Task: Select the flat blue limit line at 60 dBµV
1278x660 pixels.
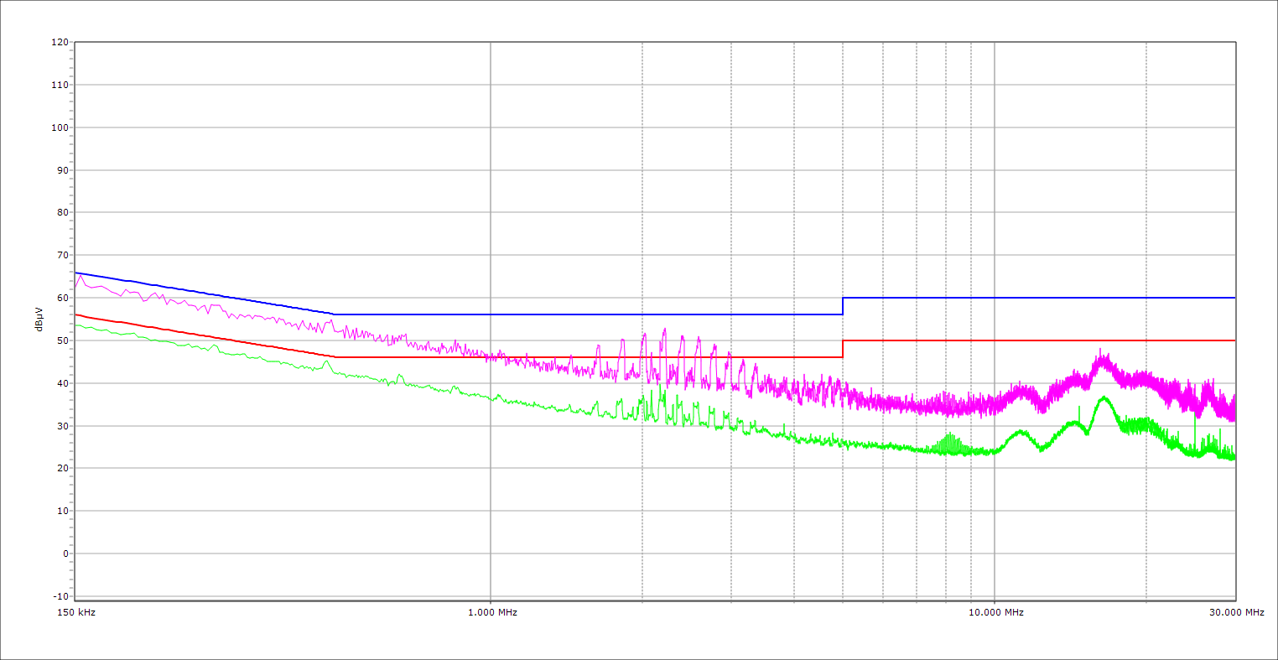Action: [x=1040, y=298]
